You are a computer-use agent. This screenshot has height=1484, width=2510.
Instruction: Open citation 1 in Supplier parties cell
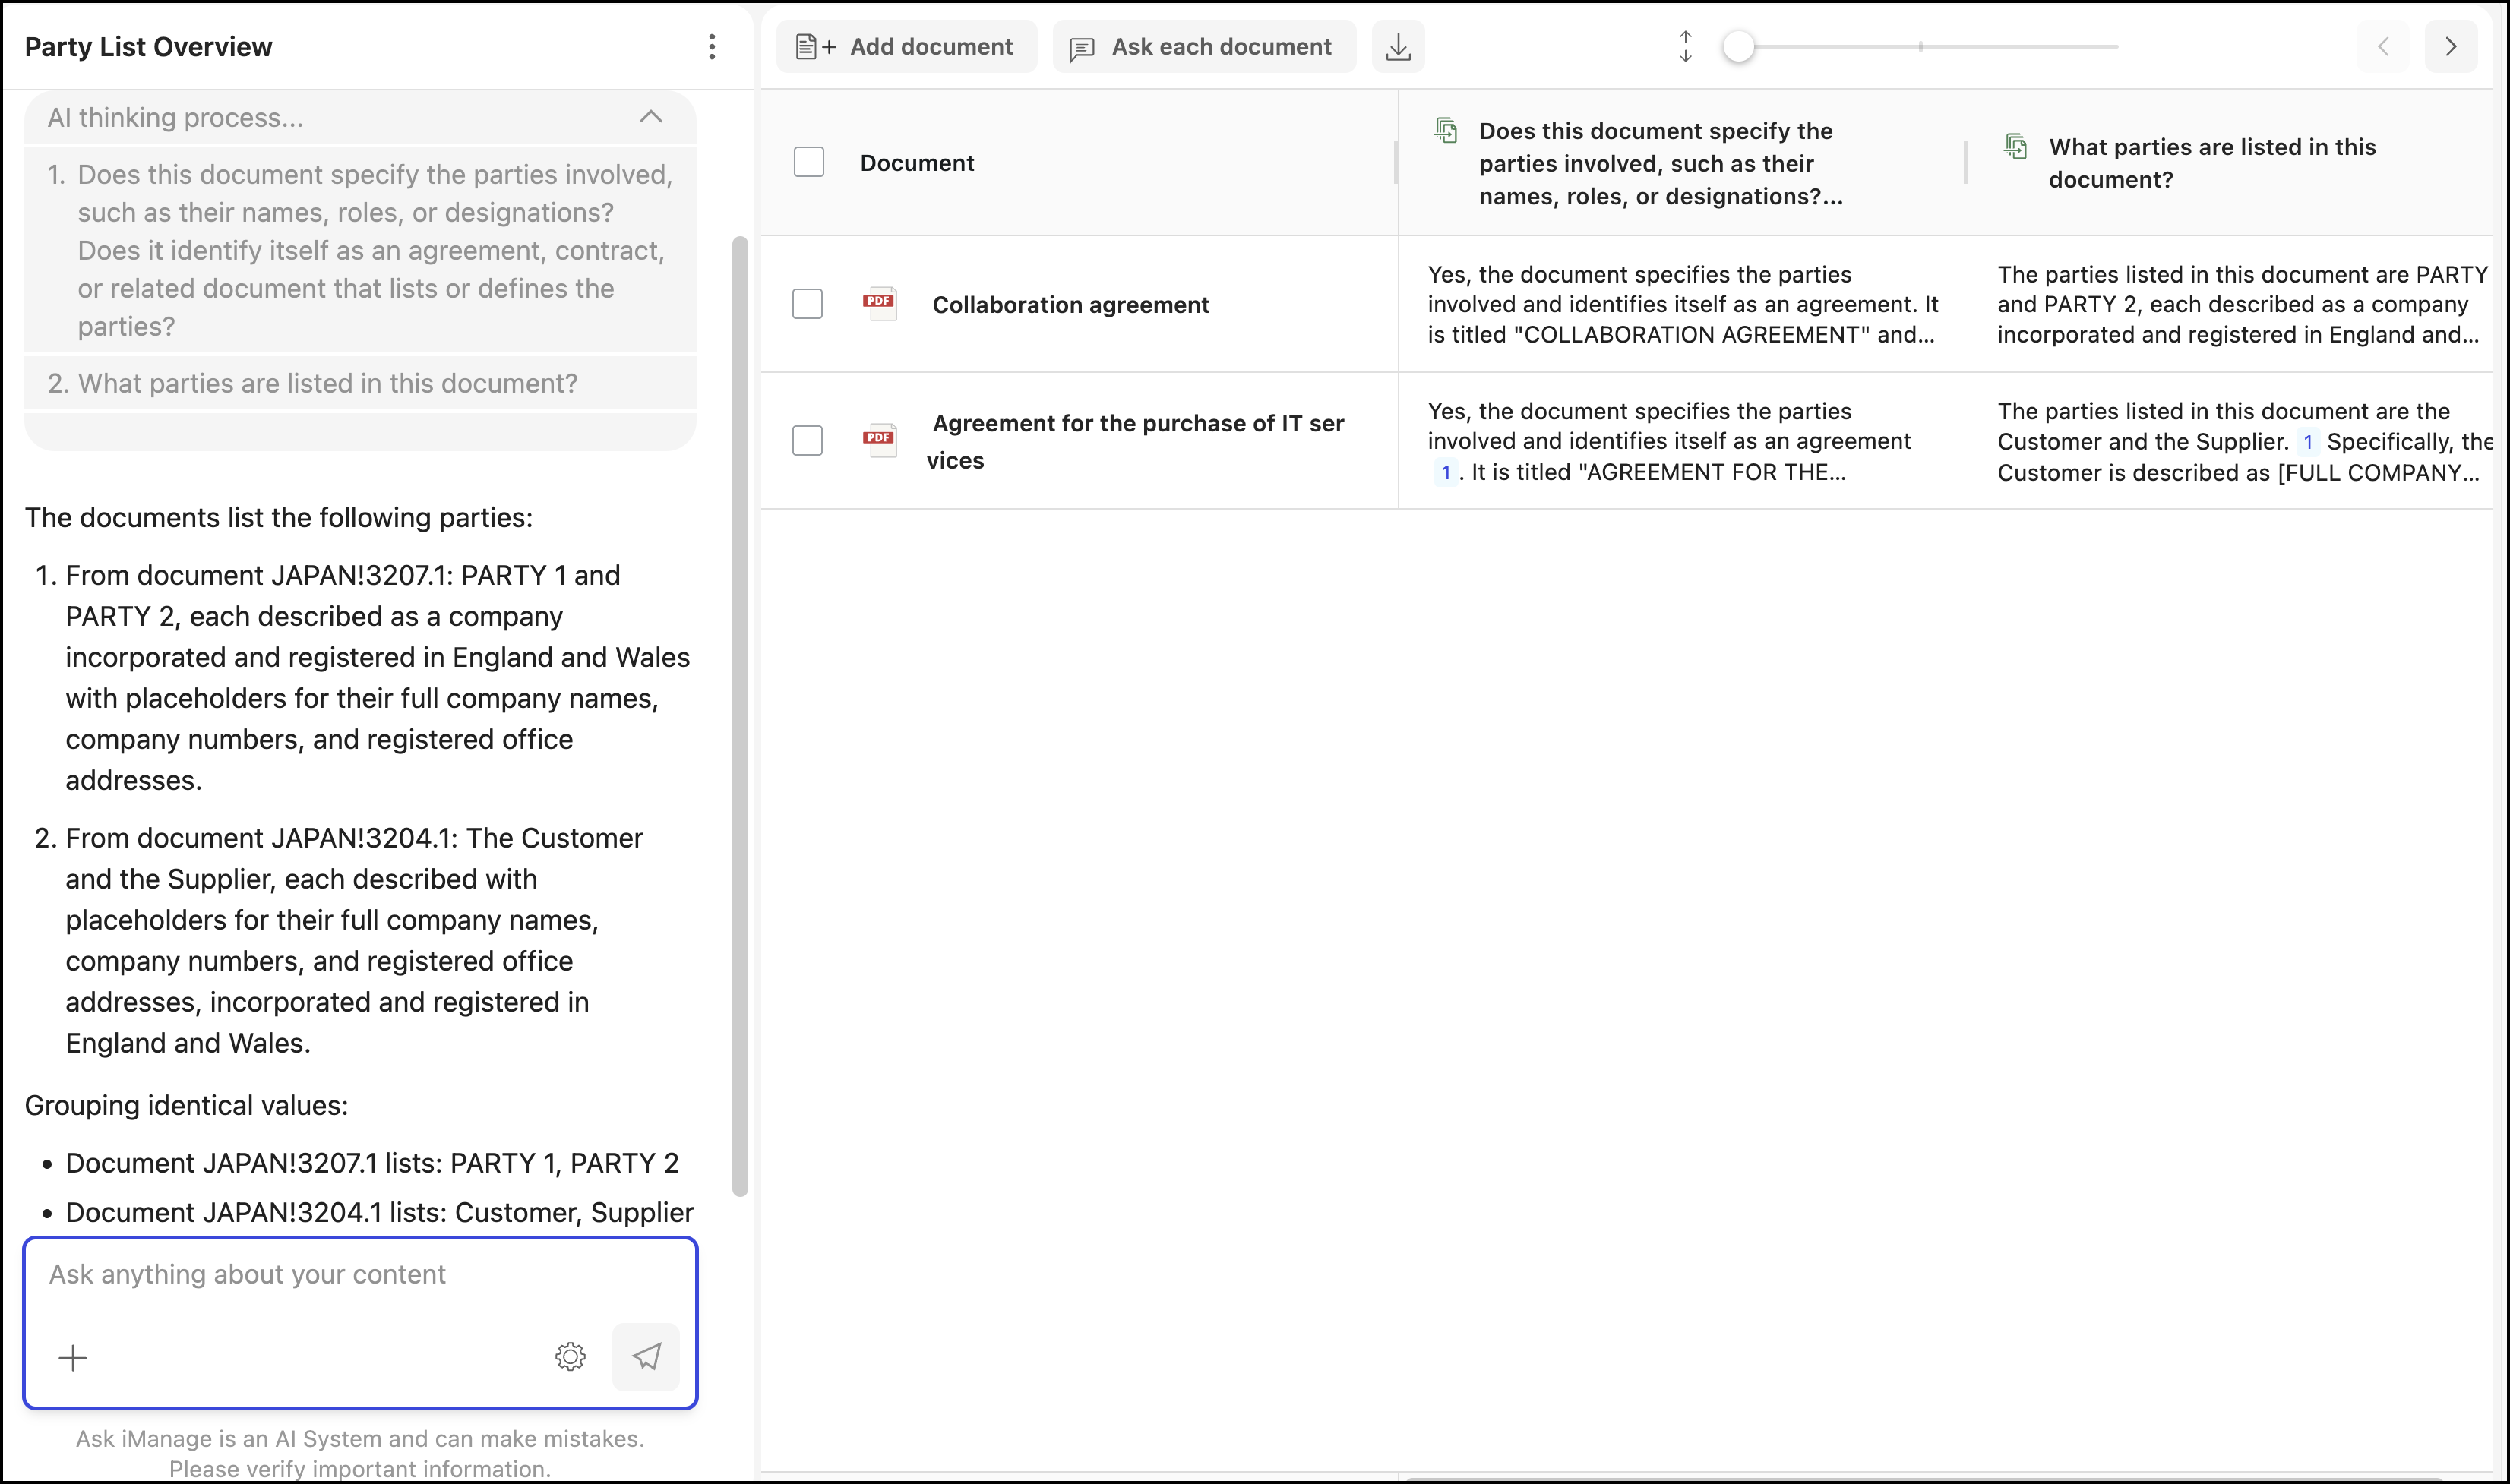(2307, 442)
